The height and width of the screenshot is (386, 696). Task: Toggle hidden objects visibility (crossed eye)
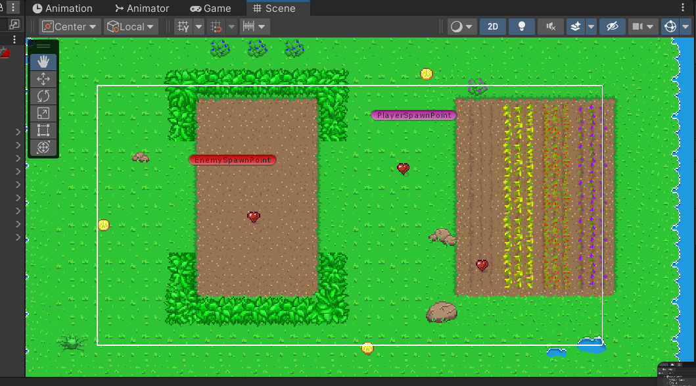click(612, 27)
